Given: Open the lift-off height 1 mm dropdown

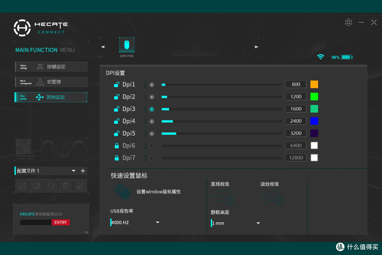Looking at the screenshot, I should click(x=236, y=223).
